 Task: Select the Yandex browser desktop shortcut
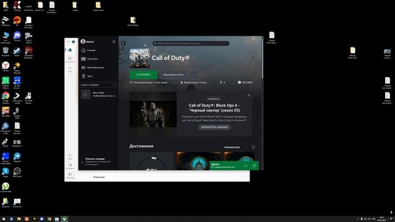click(x=6, y=67)
